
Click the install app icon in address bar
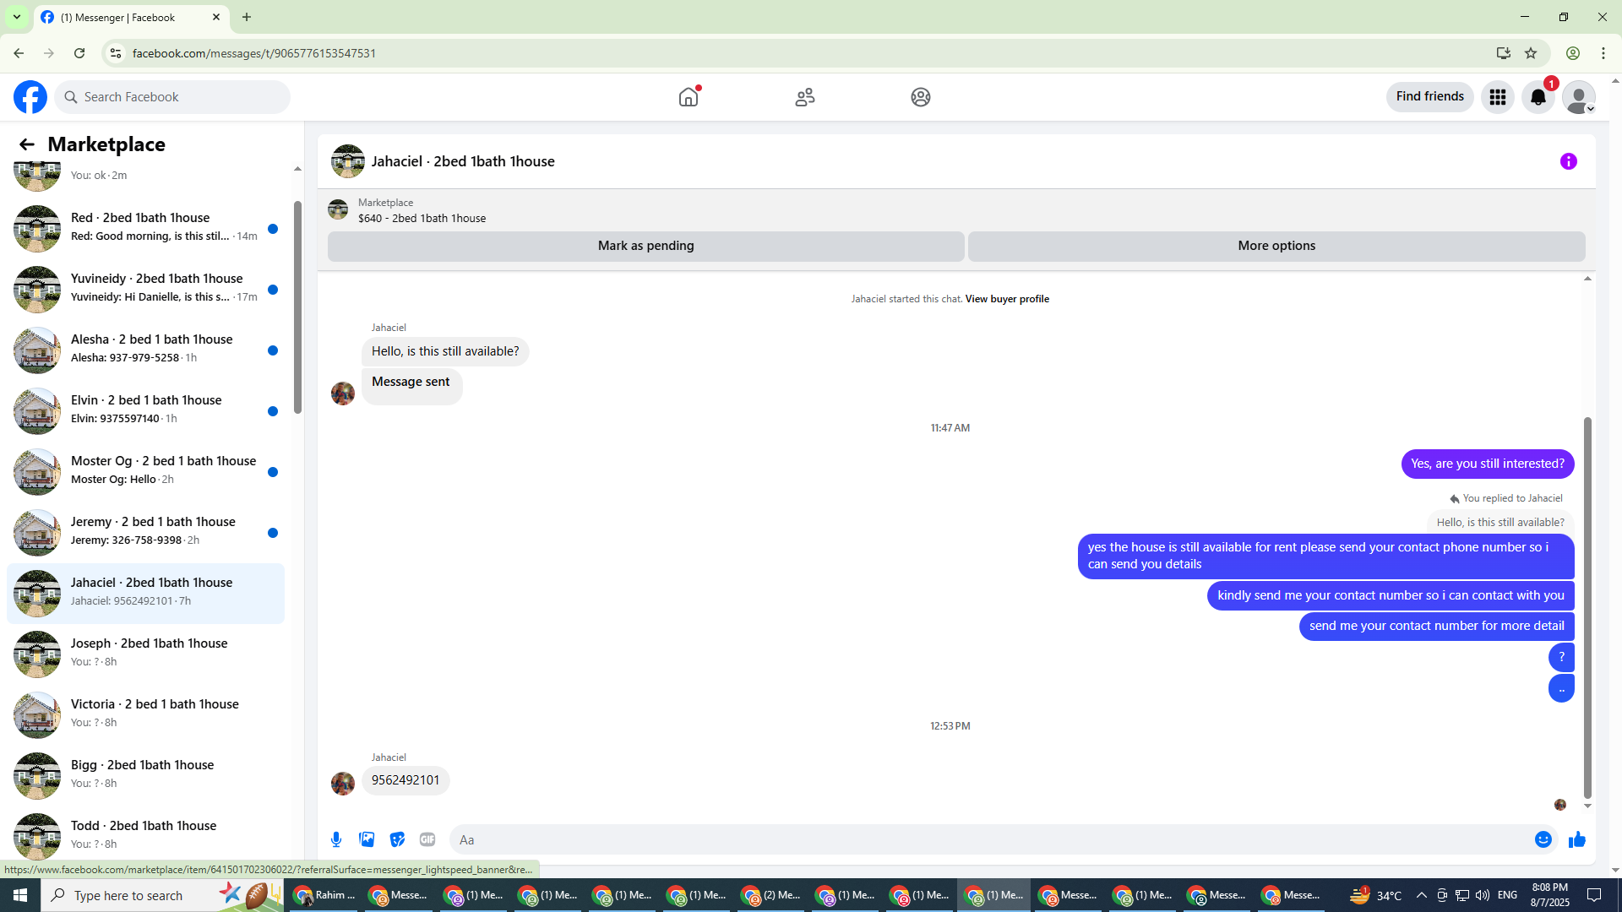pos(1503,53)
